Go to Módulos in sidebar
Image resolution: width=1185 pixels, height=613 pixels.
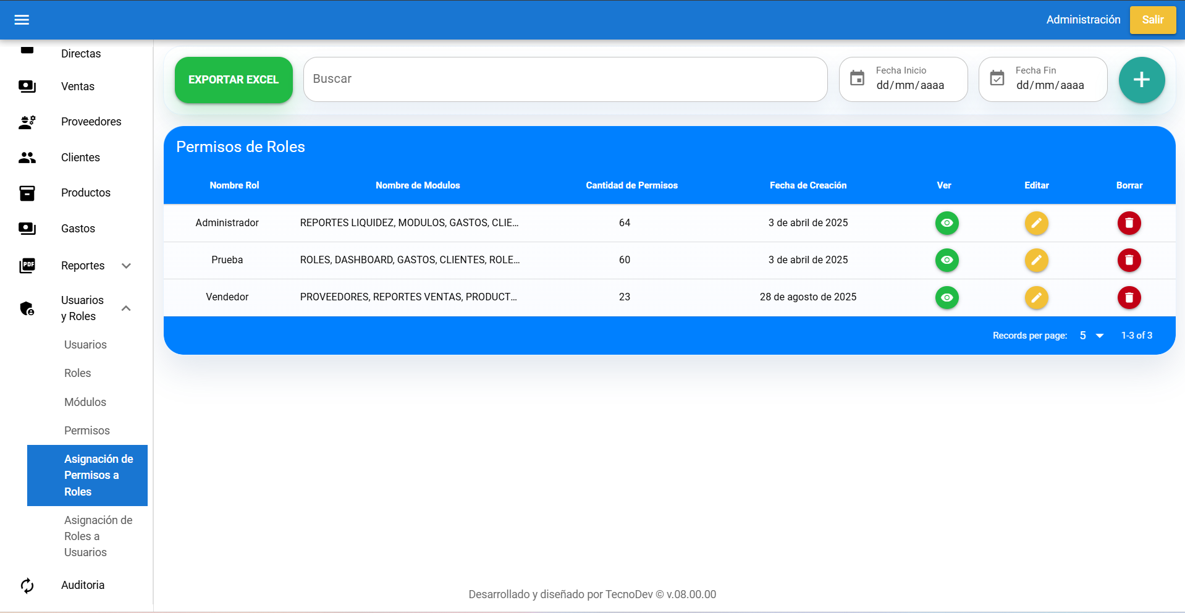(85, 402)
